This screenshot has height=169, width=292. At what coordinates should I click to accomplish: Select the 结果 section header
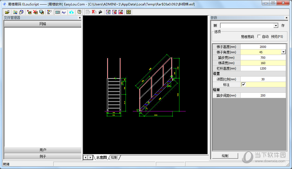point(249,90)
